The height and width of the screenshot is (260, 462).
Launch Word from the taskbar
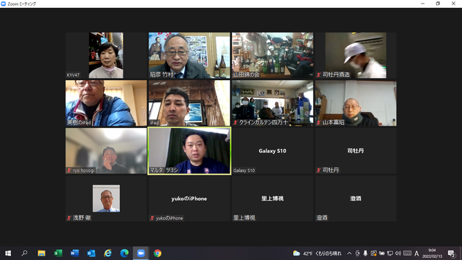pyautogui.click(x=74, y=253)
